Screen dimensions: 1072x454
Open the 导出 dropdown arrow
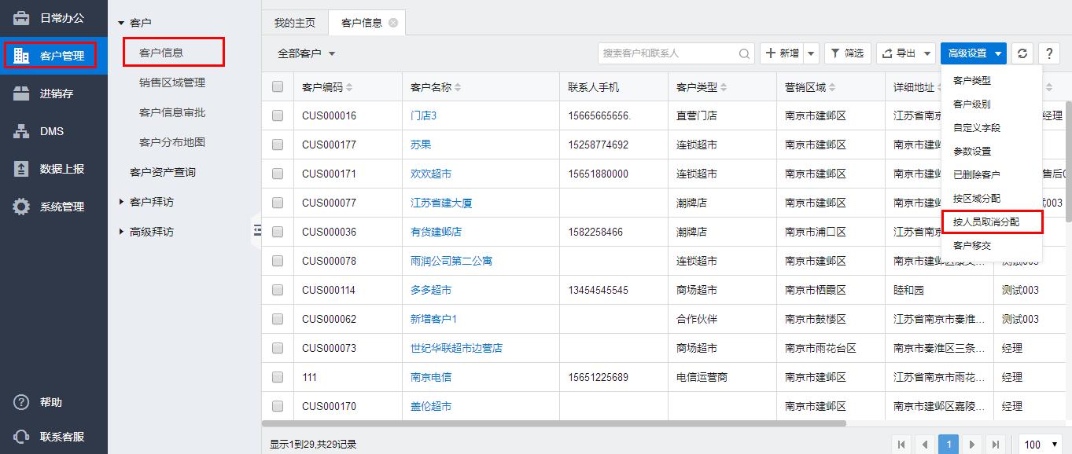point(928,53)
